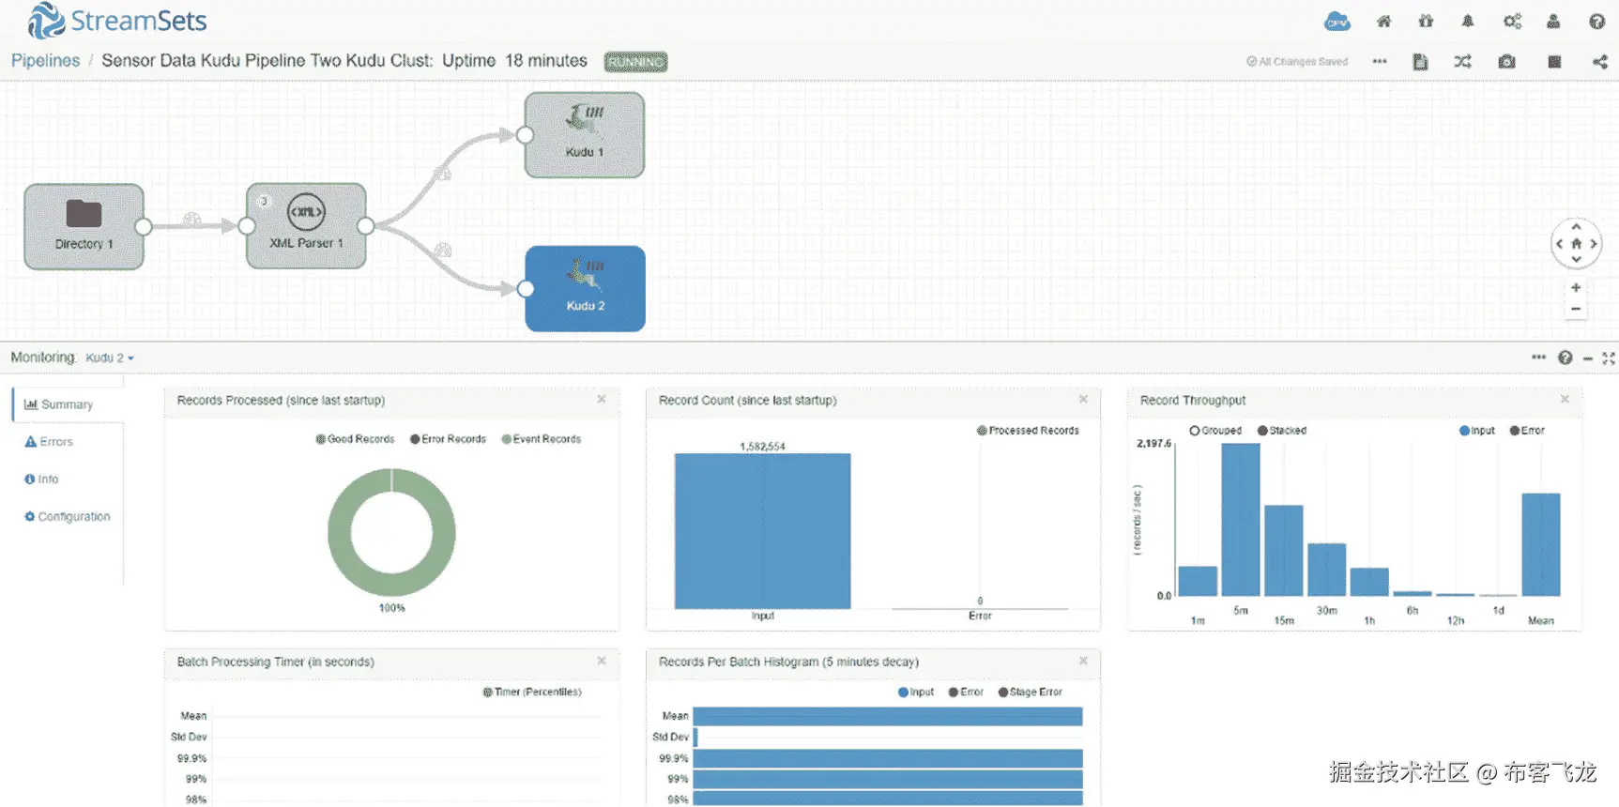Screen dimensions: 1619x807
Task: Toggle Stage Error histogram series
Action: 1030,693
